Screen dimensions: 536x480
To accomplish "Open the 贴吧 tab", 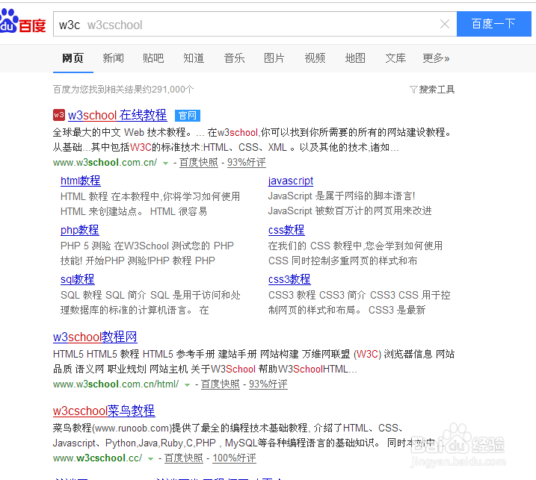I will pos(153,58).
